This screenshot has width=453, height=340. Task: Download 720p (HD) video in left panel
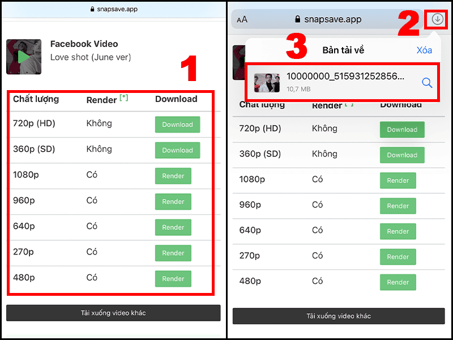[x=177, y=125]
